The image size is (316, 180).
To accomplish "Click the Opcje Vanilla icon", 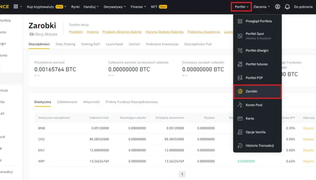I will tap(240, 132).
